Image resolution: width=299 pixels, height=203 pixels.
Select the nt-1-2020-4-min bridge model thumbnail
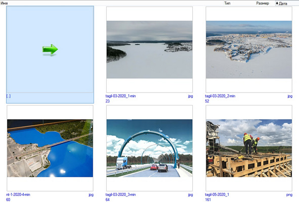tap(50, 148)
